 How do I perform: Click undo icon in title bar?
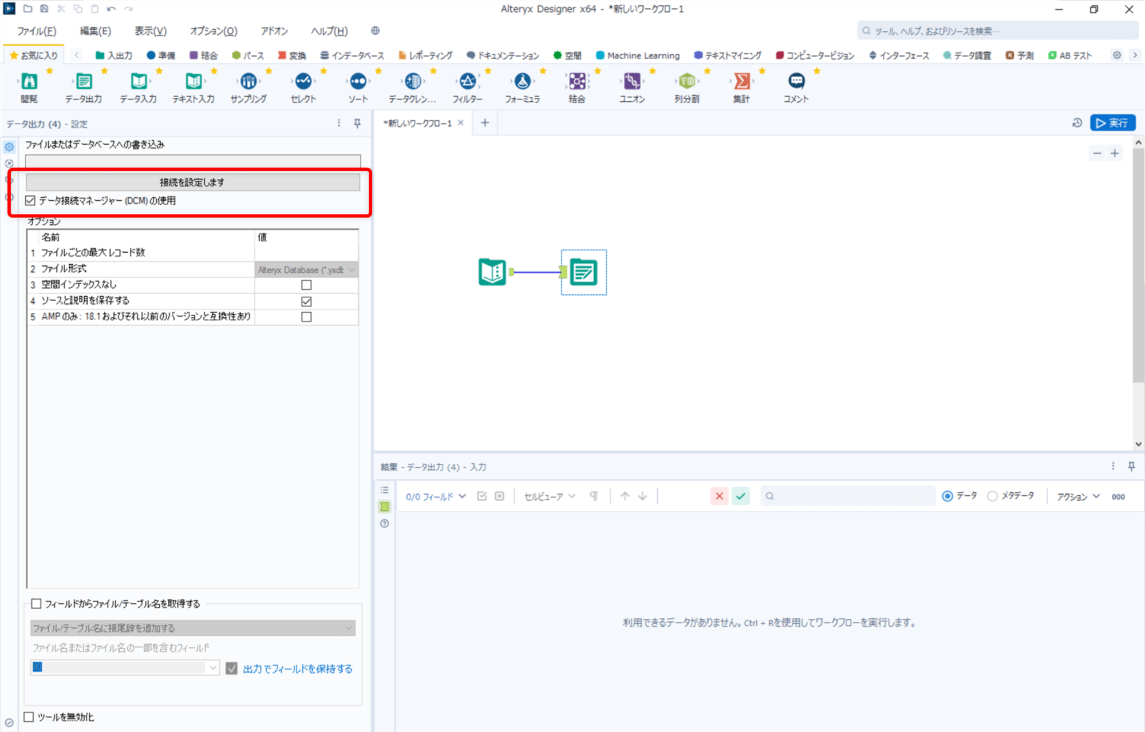coord(111,9)
